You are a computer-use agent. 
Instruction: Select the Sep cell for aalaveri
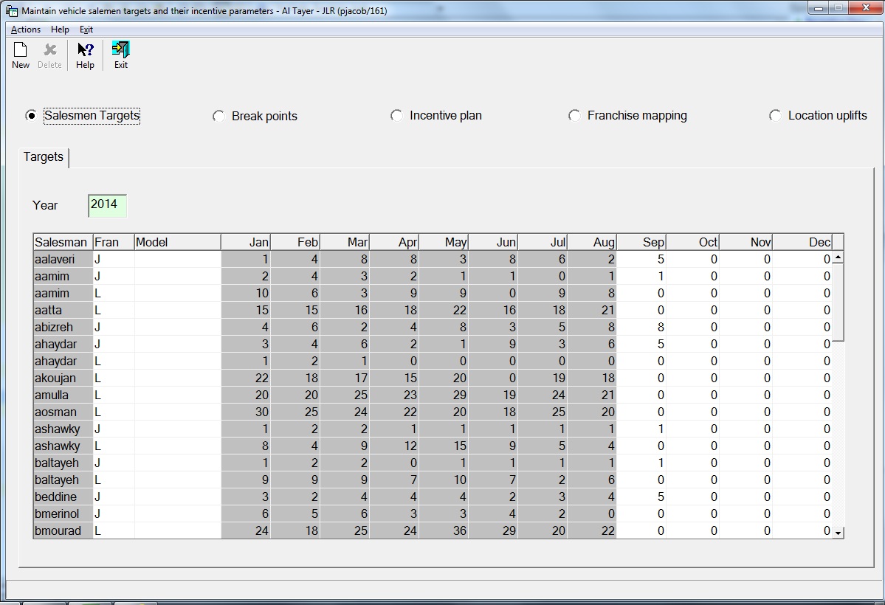[x=641, y=260]
